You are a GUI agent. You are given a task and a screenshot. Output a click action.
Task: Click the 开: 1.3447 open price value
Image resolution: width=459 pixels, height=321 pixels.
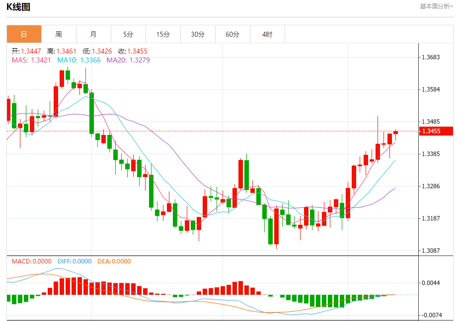click(x=26, y=52)
